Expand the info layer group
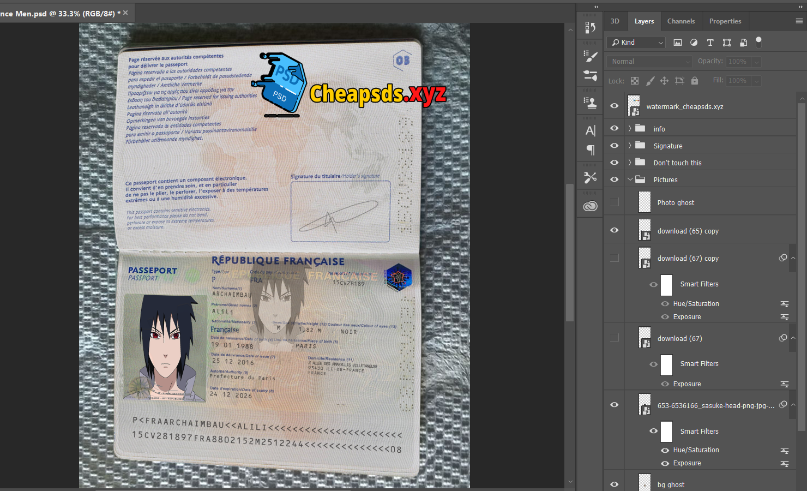The height and width of the screenshot is (491, 807). [630, 129]
